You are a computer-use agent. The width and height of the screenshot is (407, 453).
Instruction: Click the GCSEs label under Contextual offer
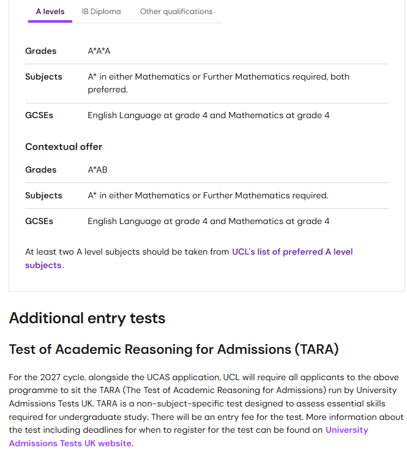39,222
